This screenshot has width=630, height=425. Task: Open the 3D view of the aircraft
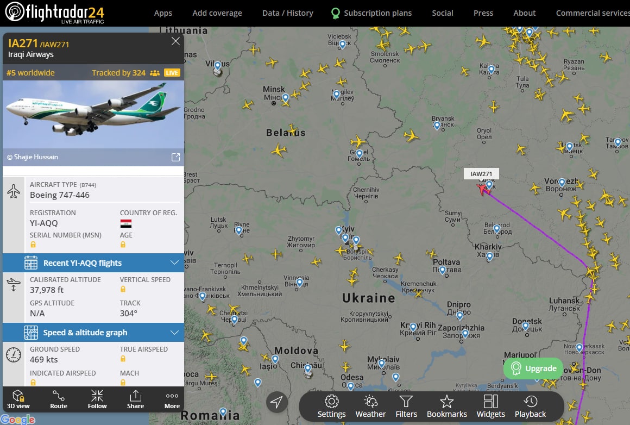[x=18, y=399]
